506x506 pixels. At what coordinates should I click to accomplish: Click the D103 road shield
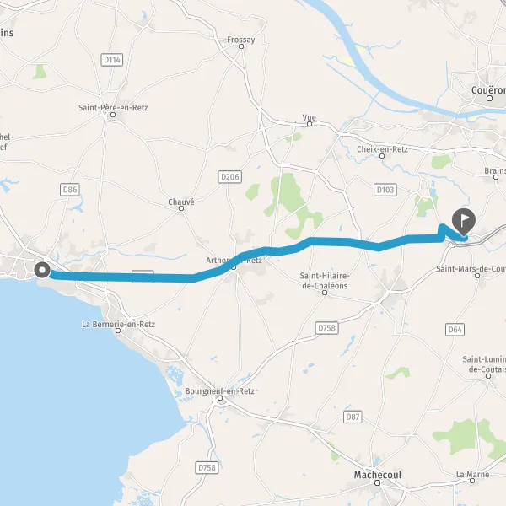point(385,190)
